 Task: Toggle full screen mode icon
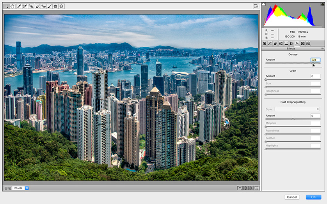point(256,6)
